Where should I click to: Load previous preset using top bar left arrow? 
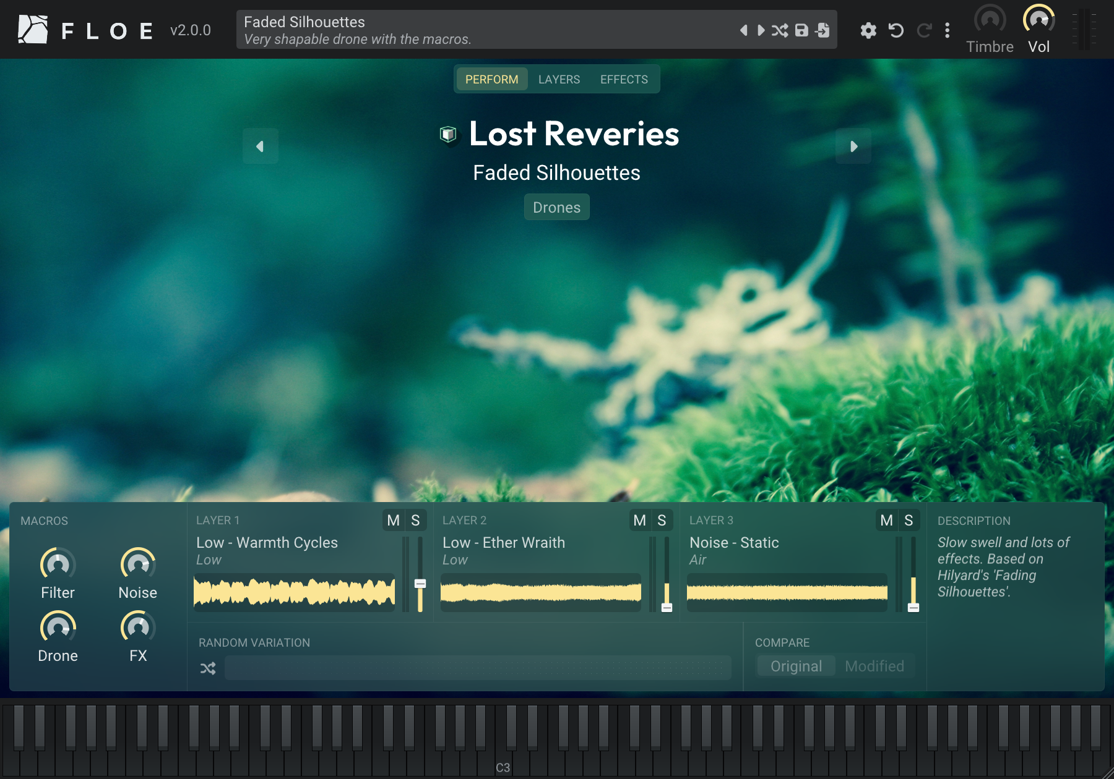pos(743,30)
